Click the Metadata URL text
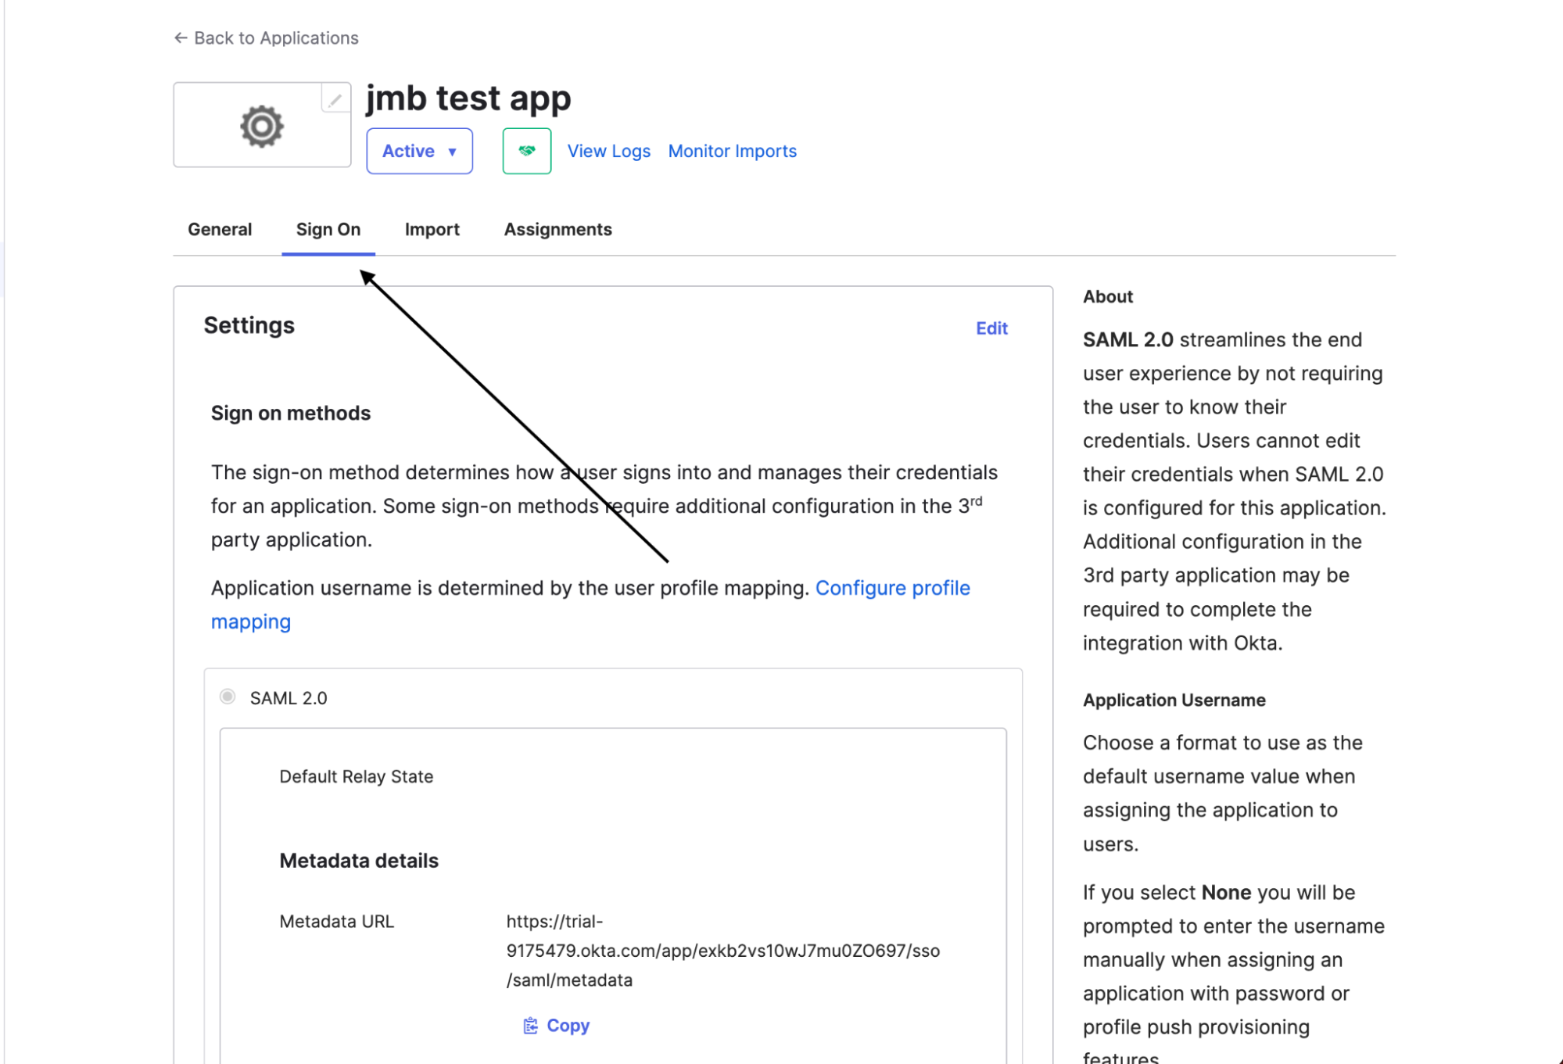This screenshot has width=1563, height=1064. (x=723, y=951)
